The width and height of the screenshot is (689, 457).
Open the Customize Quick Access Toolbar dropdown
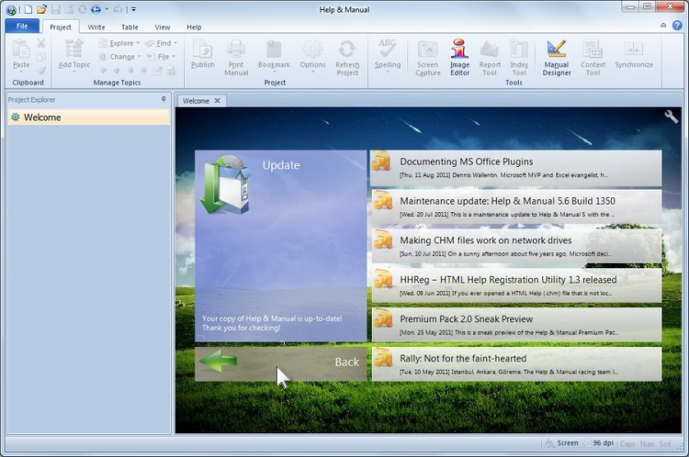point(134,9)
